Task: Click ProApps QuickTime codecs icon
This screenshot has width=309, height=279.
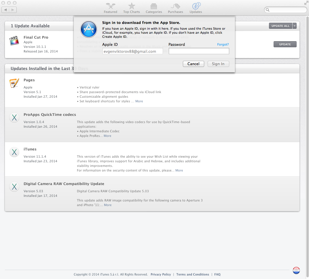Action: coord(14,118)
